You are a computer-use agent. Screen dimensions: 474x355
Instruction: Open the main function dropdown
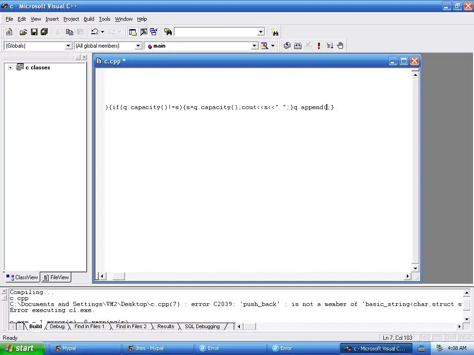255,46
